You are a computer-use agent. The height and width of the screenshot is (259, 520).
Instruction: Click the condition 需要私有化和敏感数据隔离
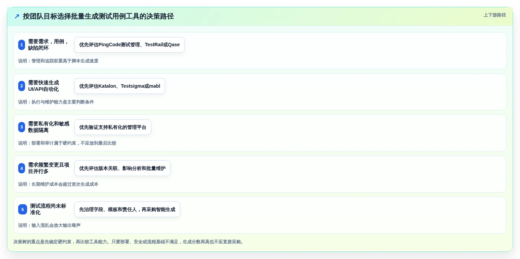click(49, 127)
